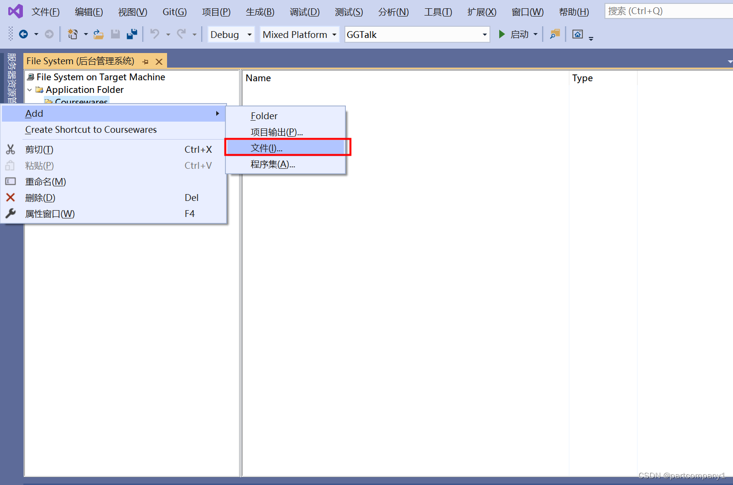The width and height of the screenshot is (733, 485).
Task: Click the Redo arrow icon
Action: point(181,34)
